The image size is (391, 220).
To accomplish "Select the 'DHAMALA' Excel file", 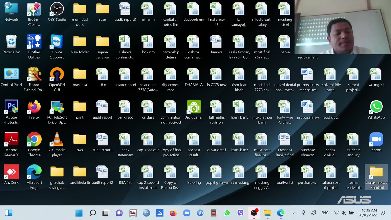I will [x=194, y=77].
